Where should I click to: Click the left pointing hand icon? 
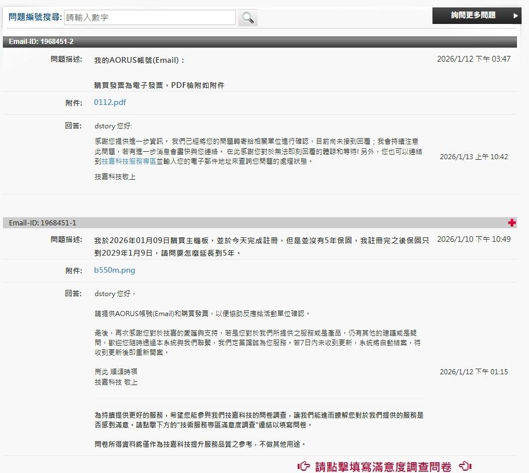coord(304,467)
